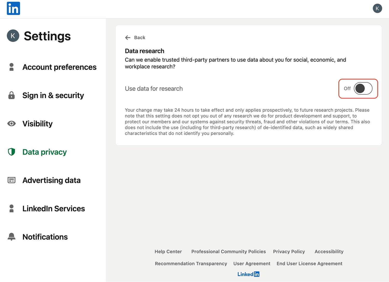Click the LinkedIn Services person icon
Viewport: 389px width, 282px height.
(11, 208)
